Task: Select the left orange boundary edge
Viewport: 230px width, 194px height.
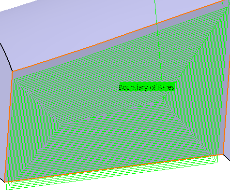Action: [8, 127]
